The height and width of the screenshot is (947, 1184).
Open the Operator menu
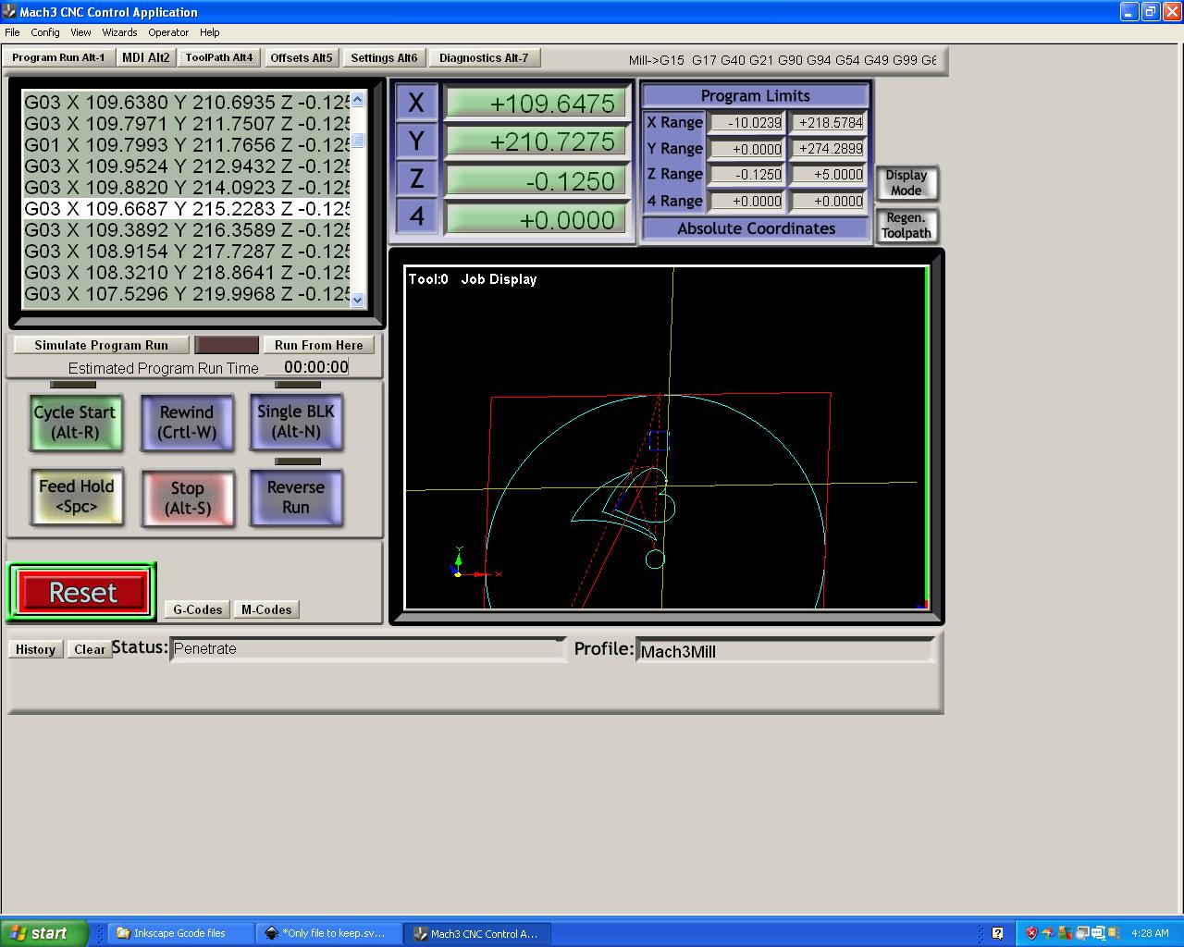point(168,32)
